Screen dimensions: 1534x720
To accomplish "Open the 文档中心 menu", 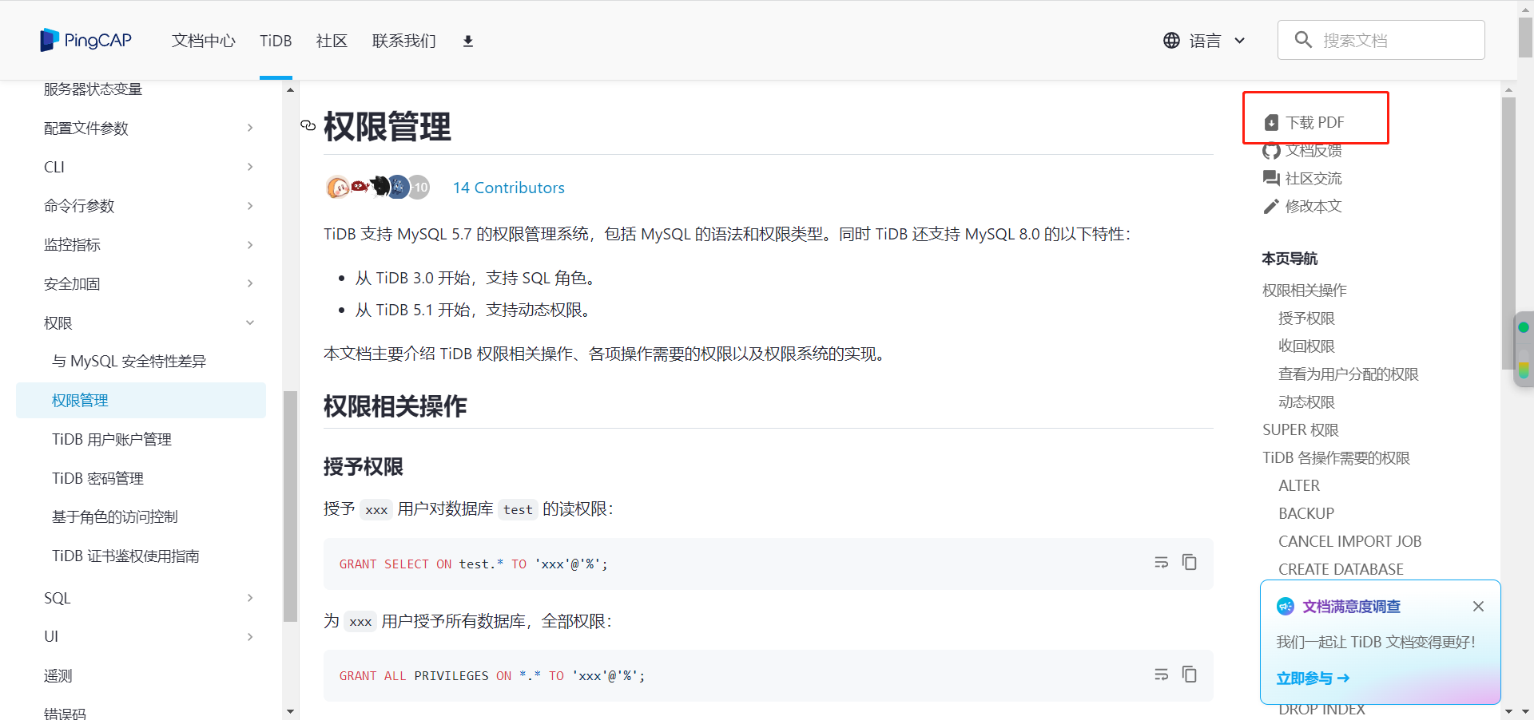I will pos(204,41).
